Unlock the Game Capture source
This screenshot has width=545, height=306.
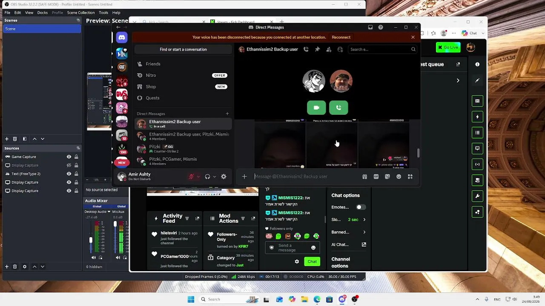click(76, 157)
